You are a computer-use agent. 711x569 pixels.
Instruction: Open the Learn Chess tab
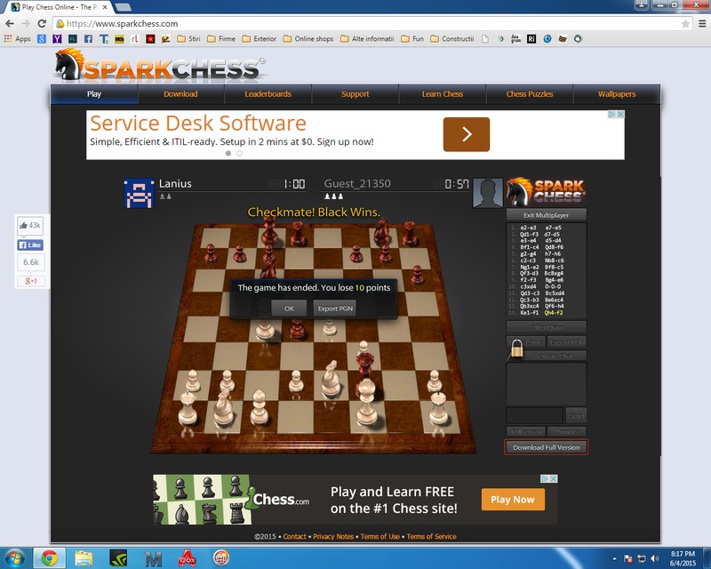[443, 94]
